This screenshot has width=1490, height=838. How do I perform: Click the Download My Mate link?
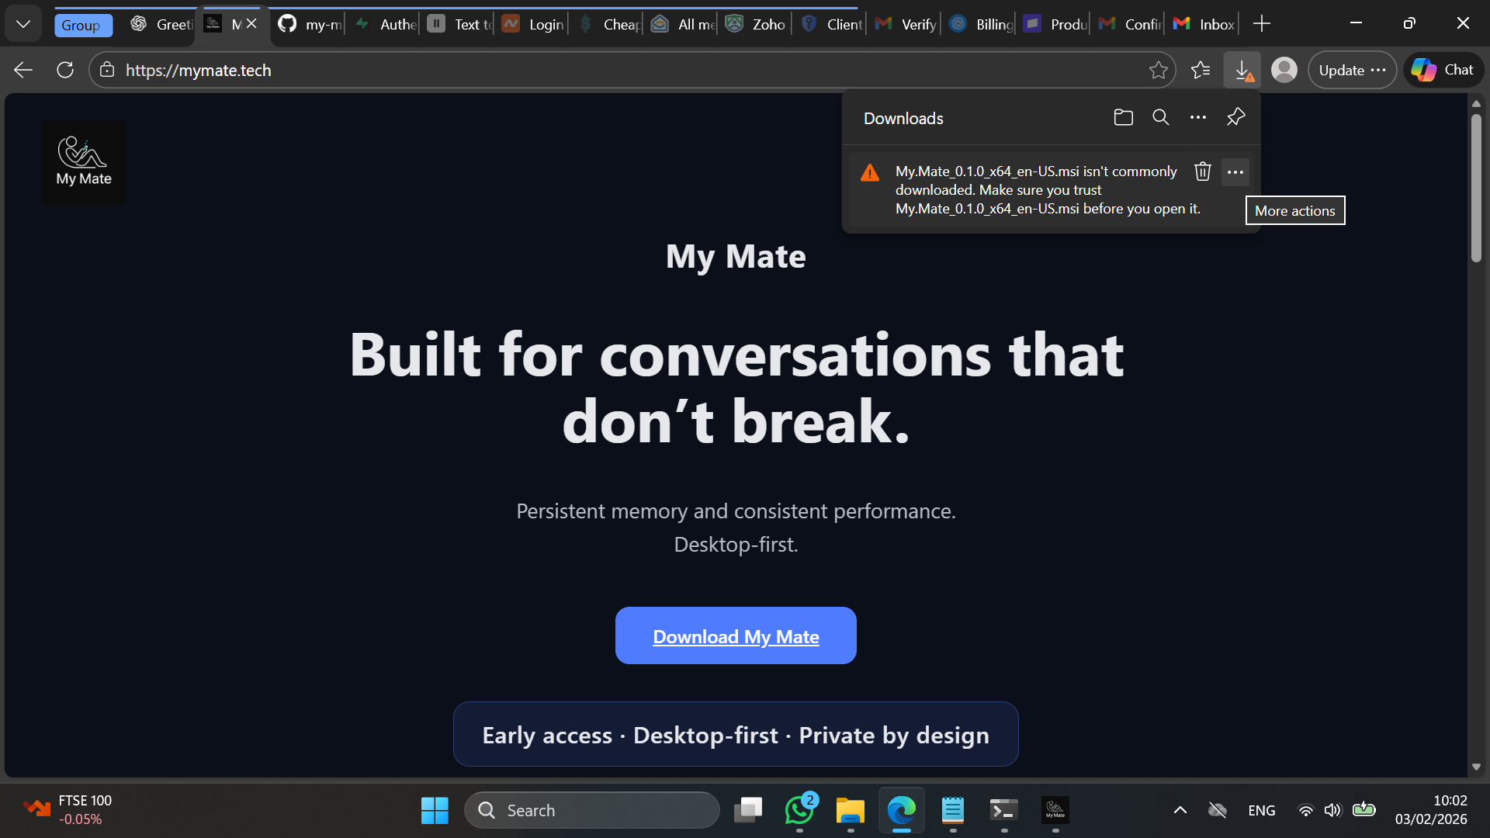coord(736,637)
